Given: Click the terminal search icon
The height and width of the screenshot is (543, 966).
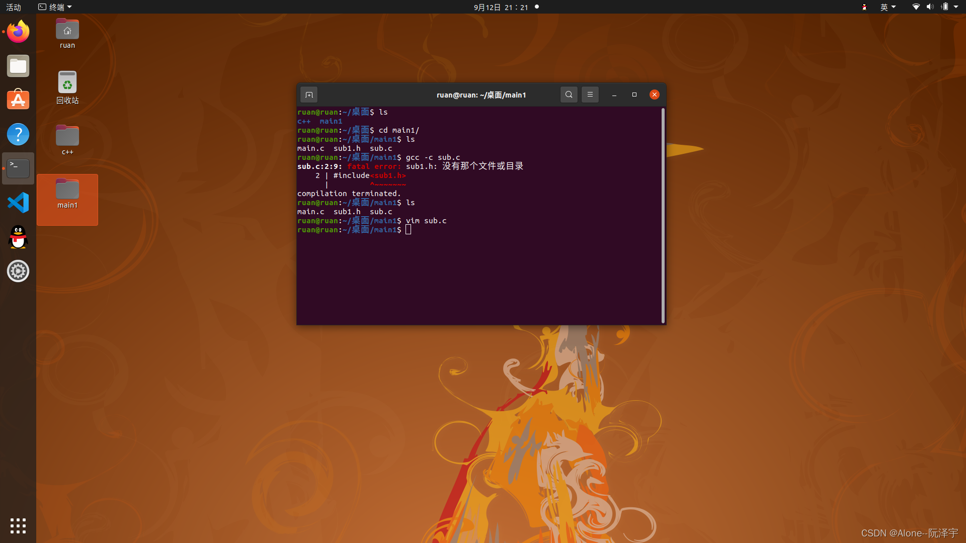Looking at the screenshot, I should pyautogui.click(x=569, y=95).
